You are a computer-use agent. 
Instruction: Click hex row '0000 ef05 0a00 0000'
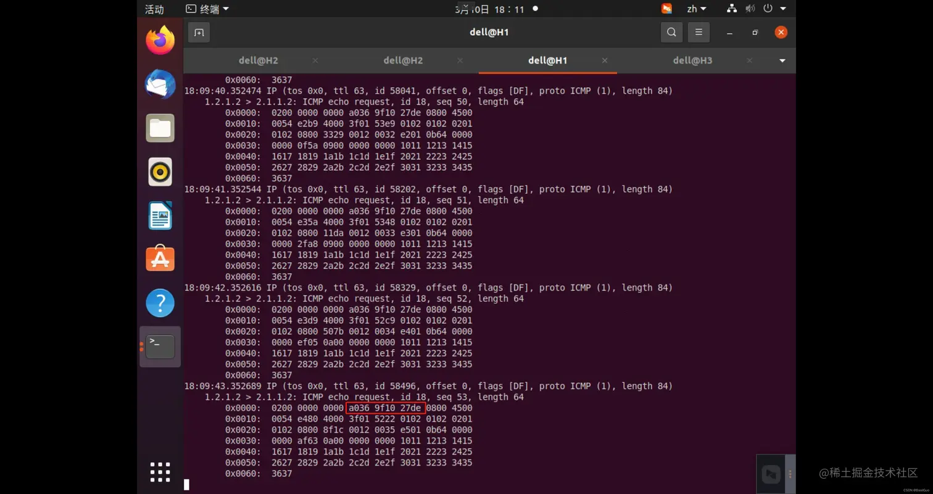(349, 342)
